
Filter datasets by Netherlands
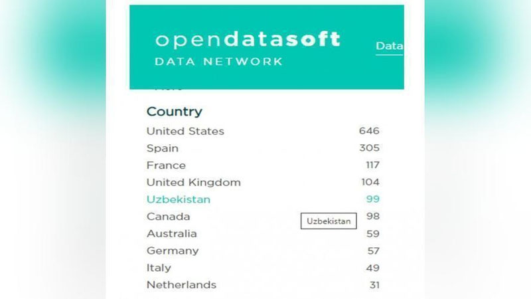pyautogui.click(x=181, y=285)
